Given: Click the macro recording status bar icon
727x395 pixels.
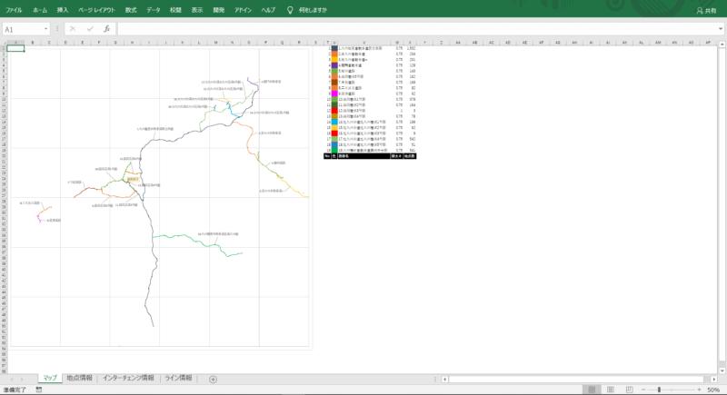Looking at the screenshot, I should point(39,390).
